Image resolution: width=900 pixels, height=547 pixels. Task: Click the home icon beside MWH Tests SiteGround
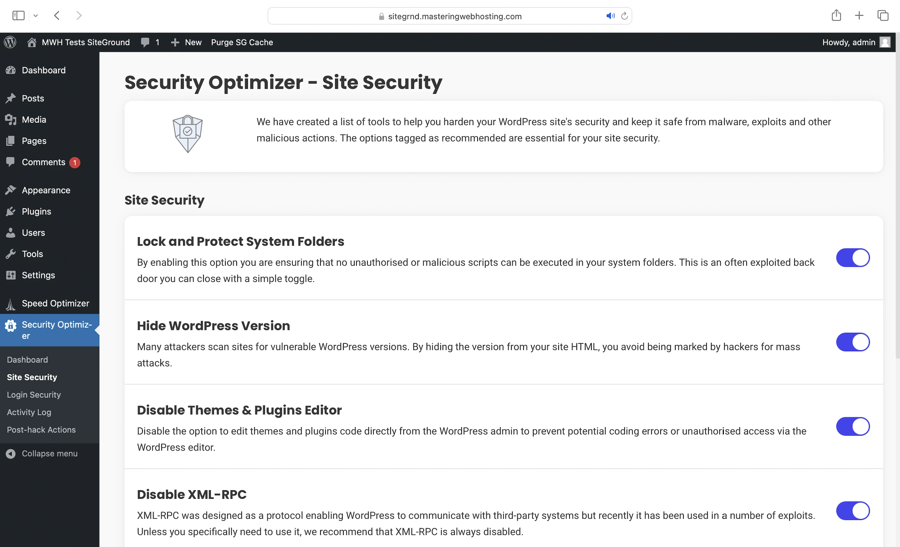(32, 42)
